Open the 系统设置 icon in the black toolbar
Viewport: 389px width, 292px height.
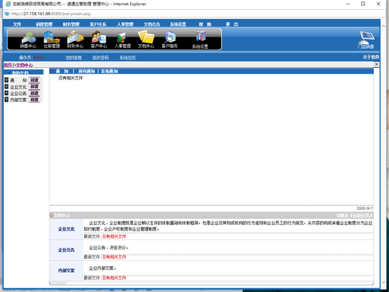click(200, 40)
